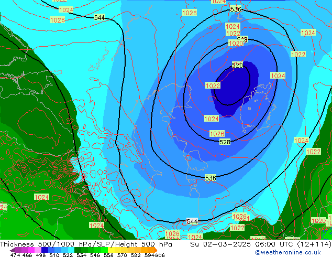Image resolution: width=332 pixels, height=257 pixels.
Task: Click the map title 'Thickness 500/1000 hPa/SLP/Height 500 hPa'
Action: tap(86, 244)
